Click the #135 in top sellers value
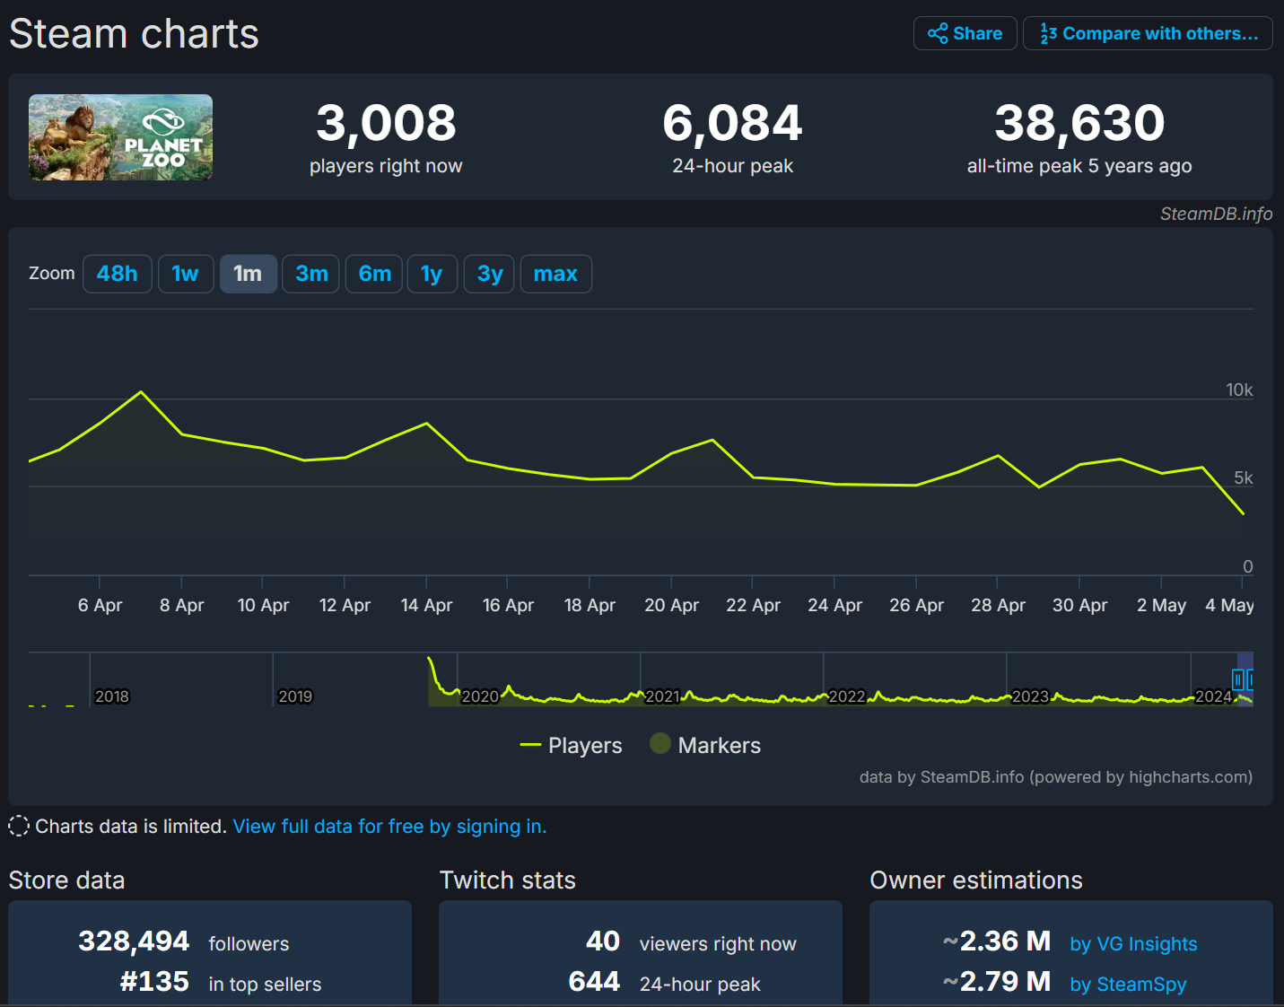1284x1007 pixels. [x=154, y=981]
